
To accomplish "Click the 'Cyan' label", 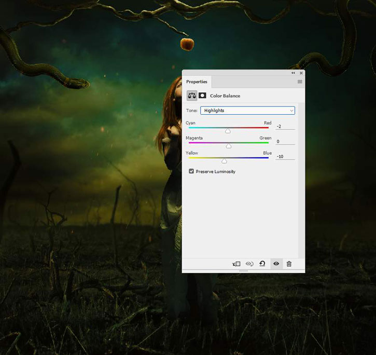I will [x=190, y=123].
